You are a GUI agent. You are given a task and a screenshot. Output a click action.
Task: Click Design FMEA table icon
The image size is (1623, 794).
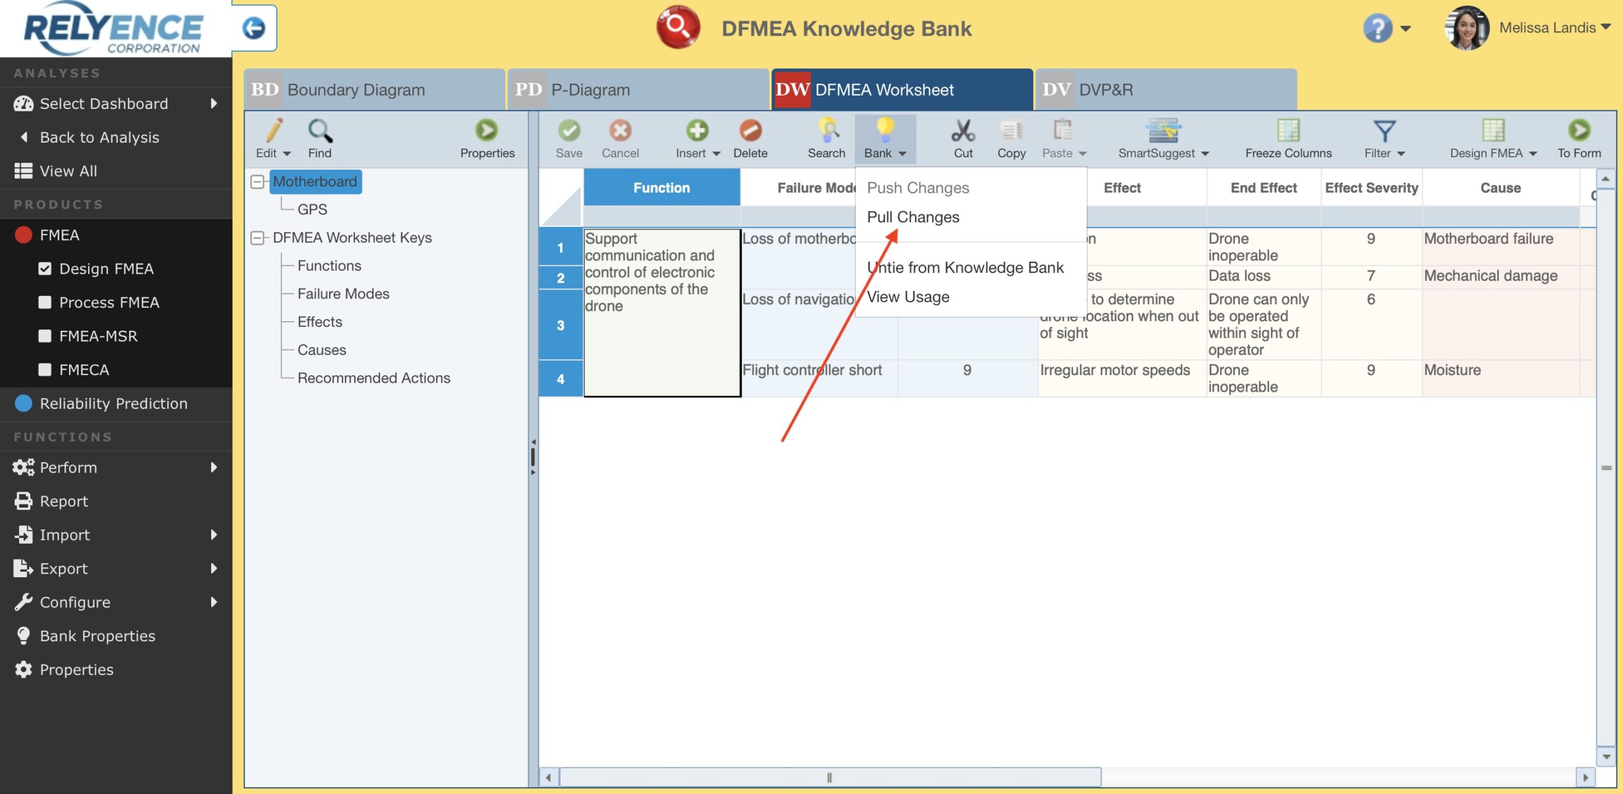(1493, 130)
